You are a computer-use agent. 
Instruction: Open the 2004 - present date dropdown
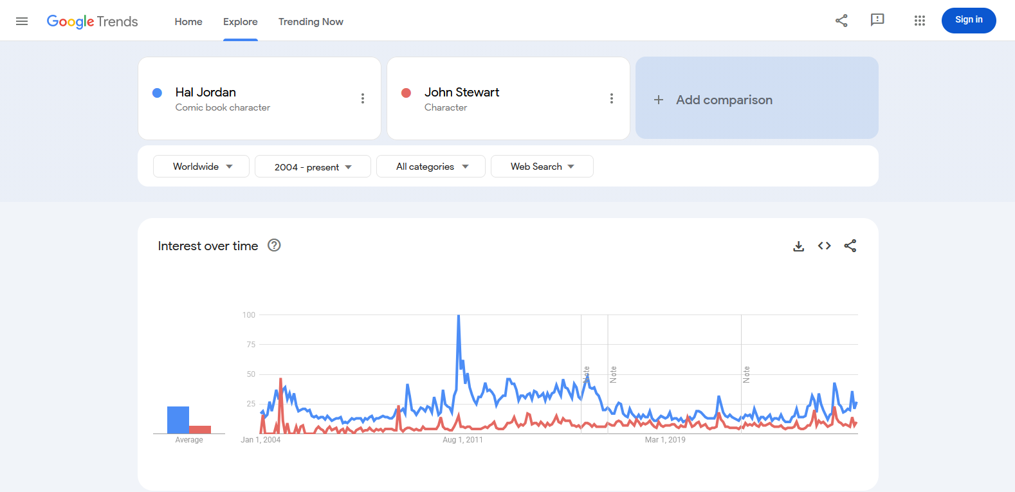pyautogui.click(x=313, y=167)
